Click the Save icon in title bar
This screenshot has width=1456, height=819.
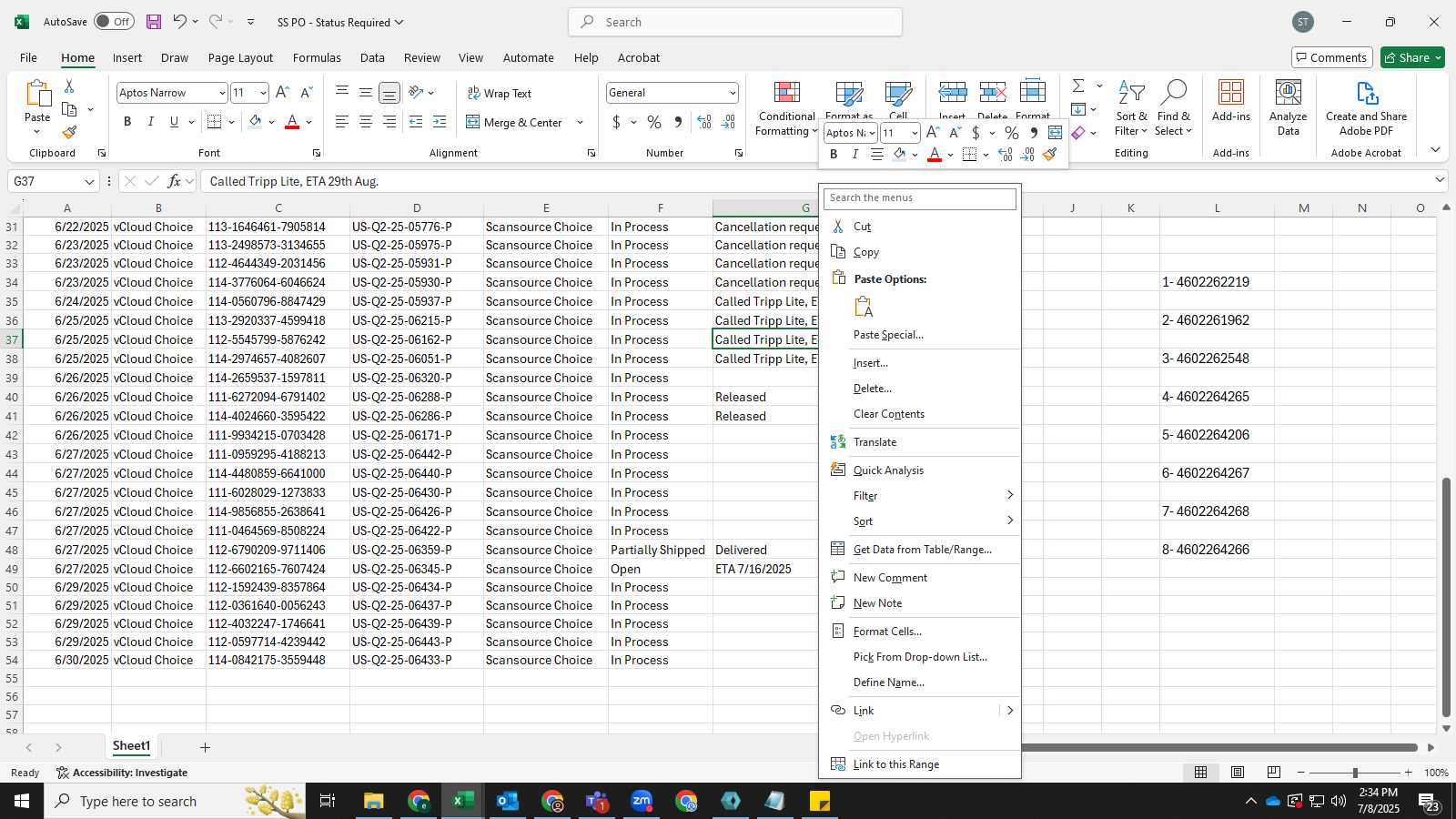(x=153, y=22)
